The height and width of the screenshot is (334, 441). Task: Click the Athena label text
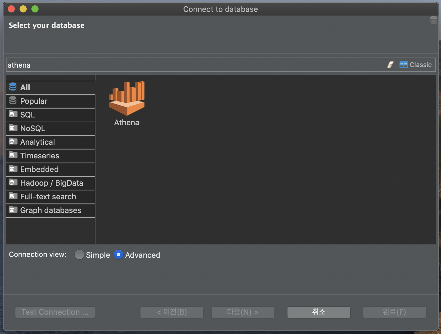point(127,123)
